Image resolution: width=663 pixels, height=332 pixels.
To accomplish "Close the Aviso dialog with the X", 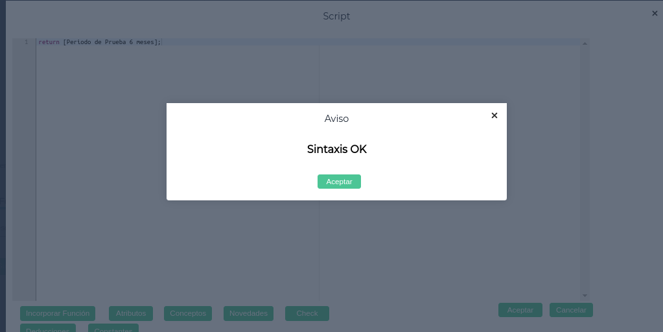I will pos(494,115).
